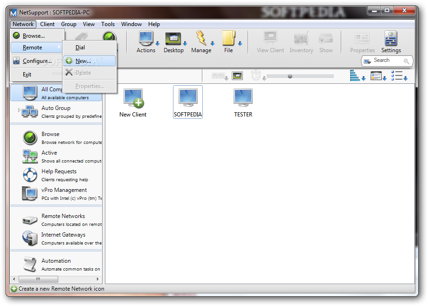Click the Inventory toolbar icon
Screen dimensions: 428x306
tap(301, 42)
